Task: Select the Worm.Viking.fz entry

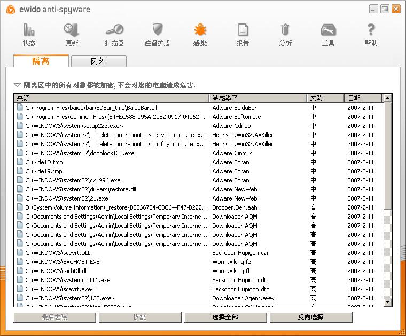Action: 231,262
